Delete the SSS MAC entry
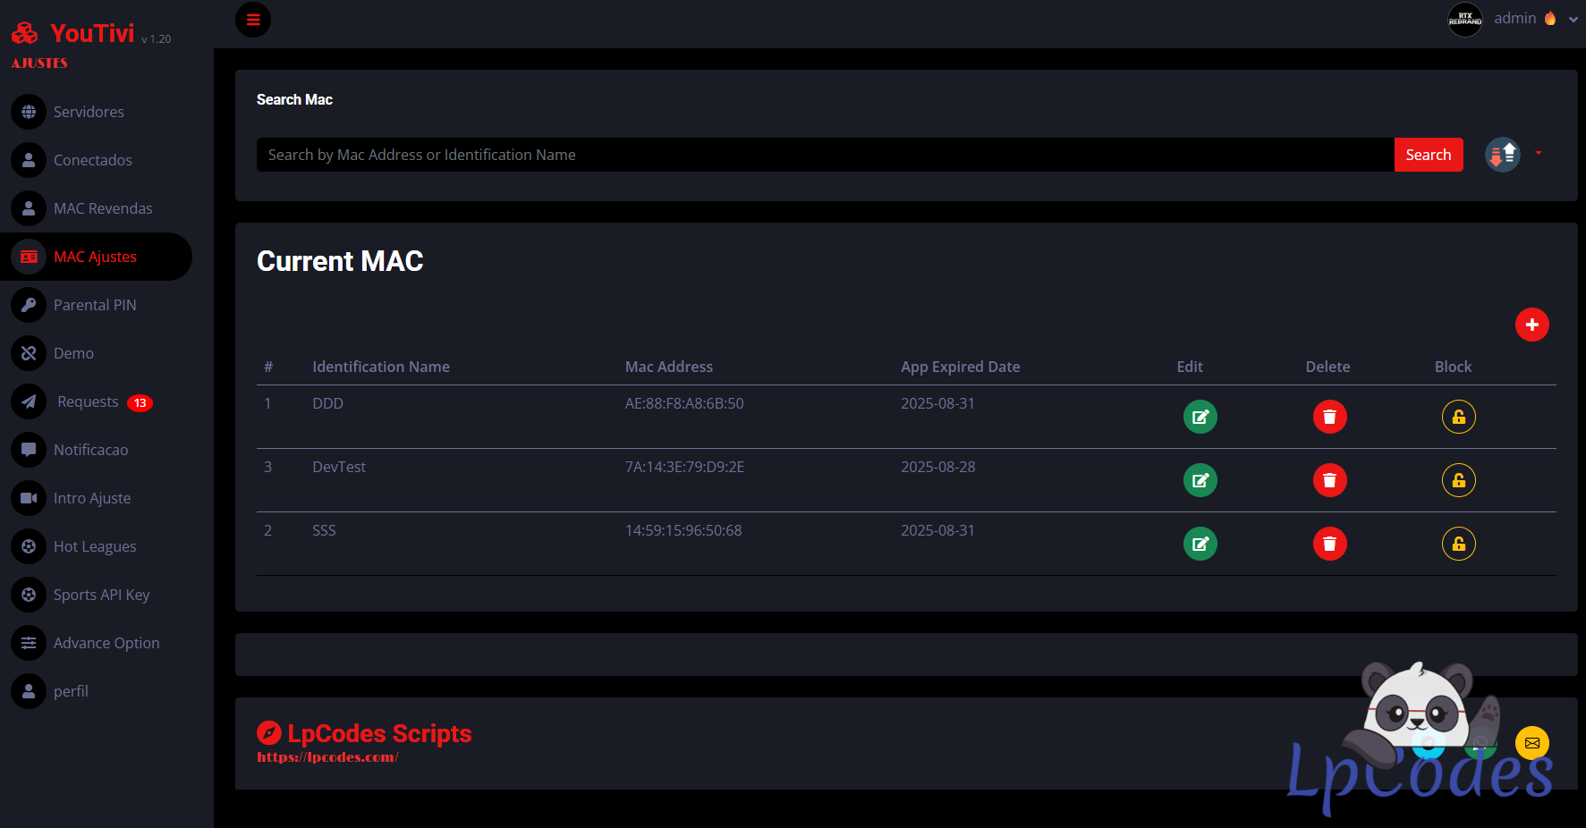Screen dimensions: 1586x828 [1329, 544]
